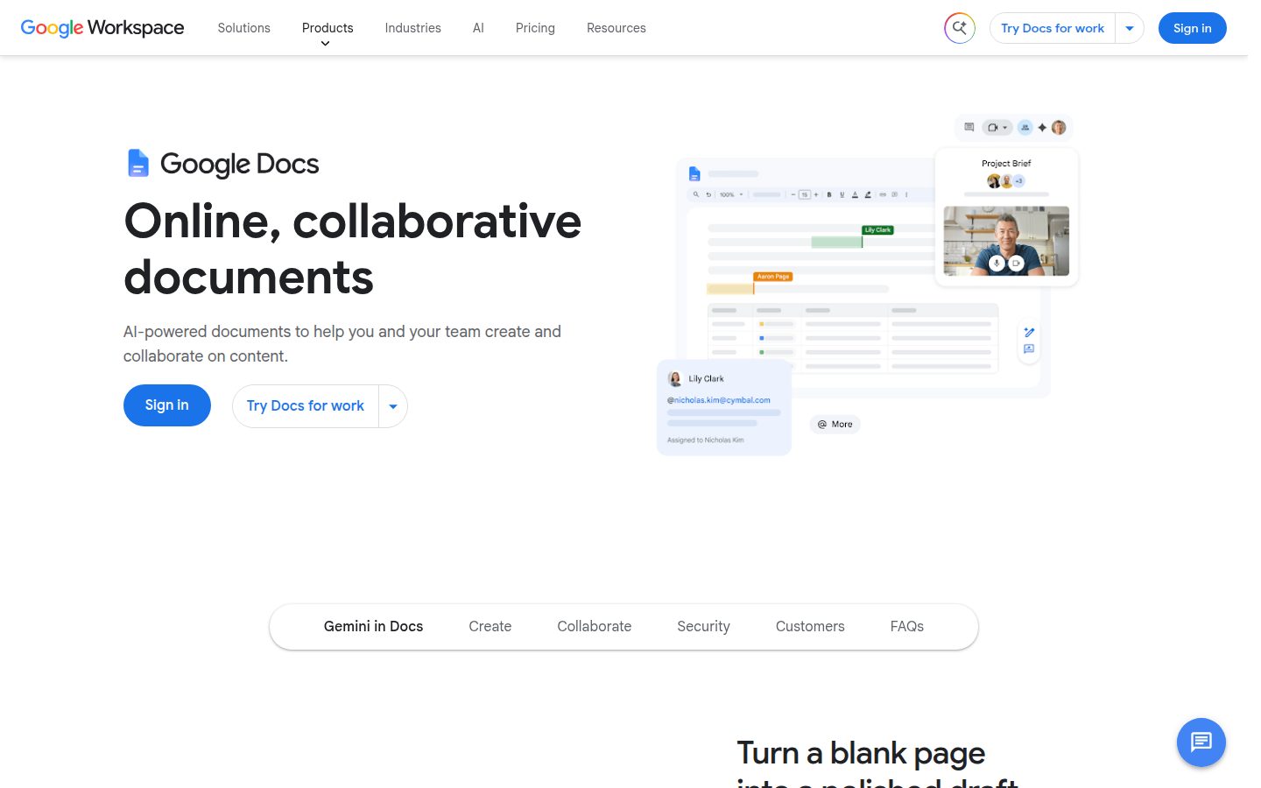Image resolution: width=1261 pixels, height=788 pixels.
Task: Click the Project Brief video thumbnail
Action: point(1006,241)
